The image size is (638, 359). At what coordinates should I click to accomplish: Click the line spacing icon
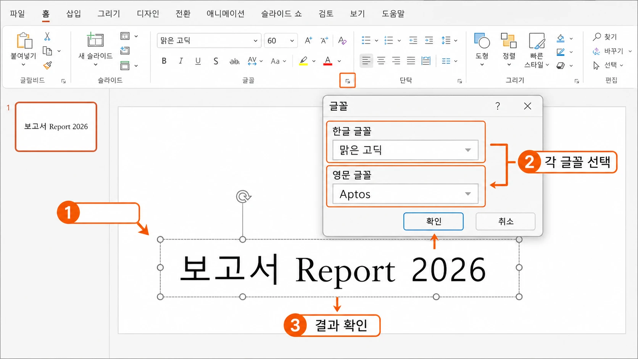click(446, 40)
